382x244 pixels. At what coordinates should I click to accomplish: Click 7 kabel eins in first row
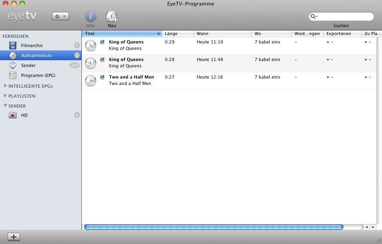pyautogui.click(x=267, y=42)
